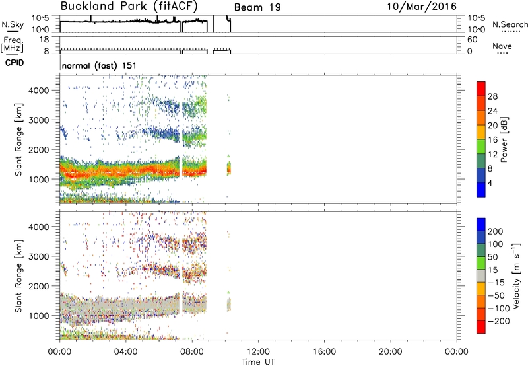Image resolution: width=528 pixels, height=366 pixels.
Task: Click the 'Freq. [MHz]' axis label
Action: point(12,44)
